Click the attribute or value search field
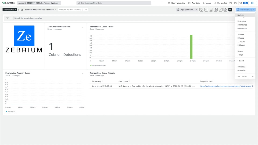Image resolution: width=258 pixels, height=145 pixels. pyautogui.click(x=123, y=18)
